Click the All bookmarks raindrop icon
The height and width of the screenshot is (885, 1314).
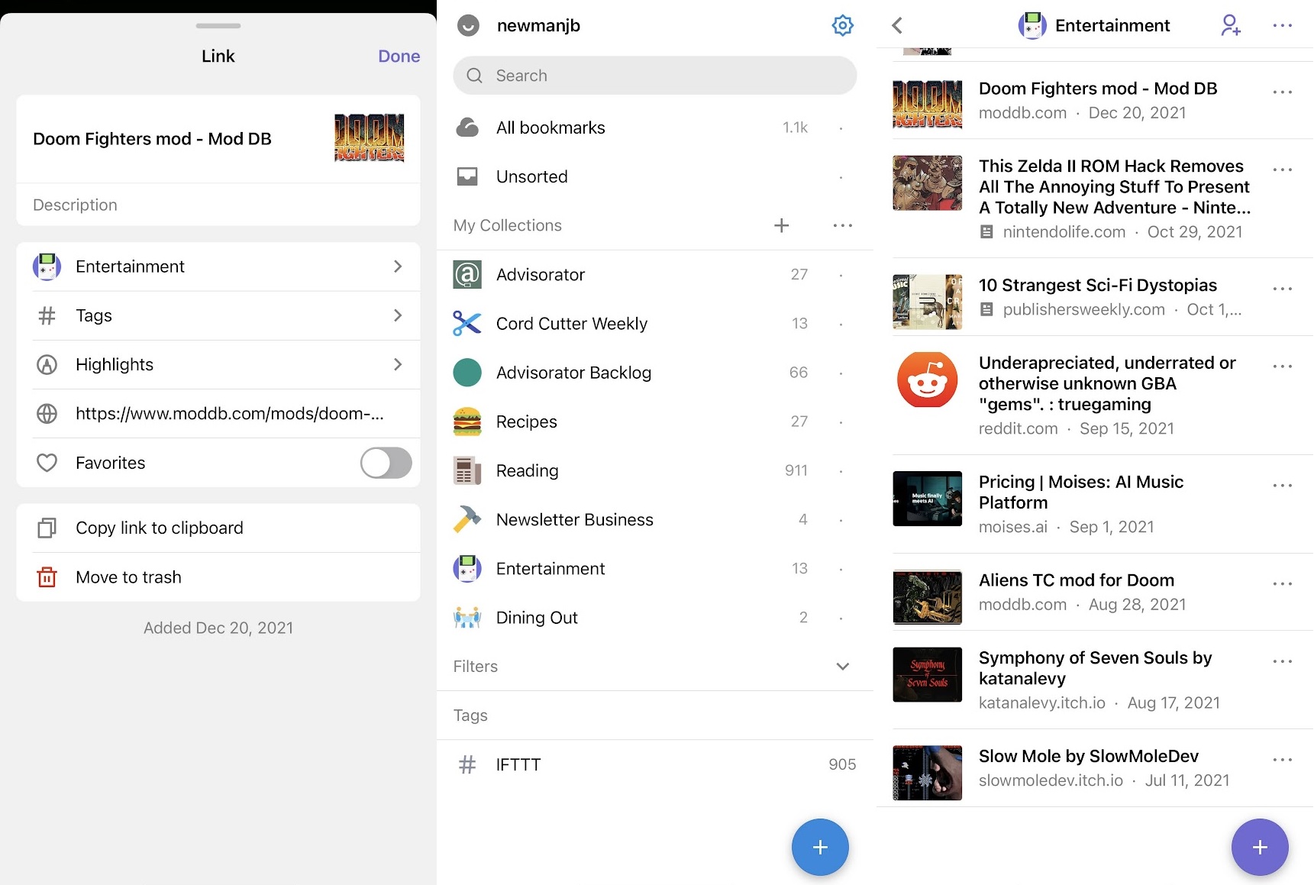click(x=467, y=127)
